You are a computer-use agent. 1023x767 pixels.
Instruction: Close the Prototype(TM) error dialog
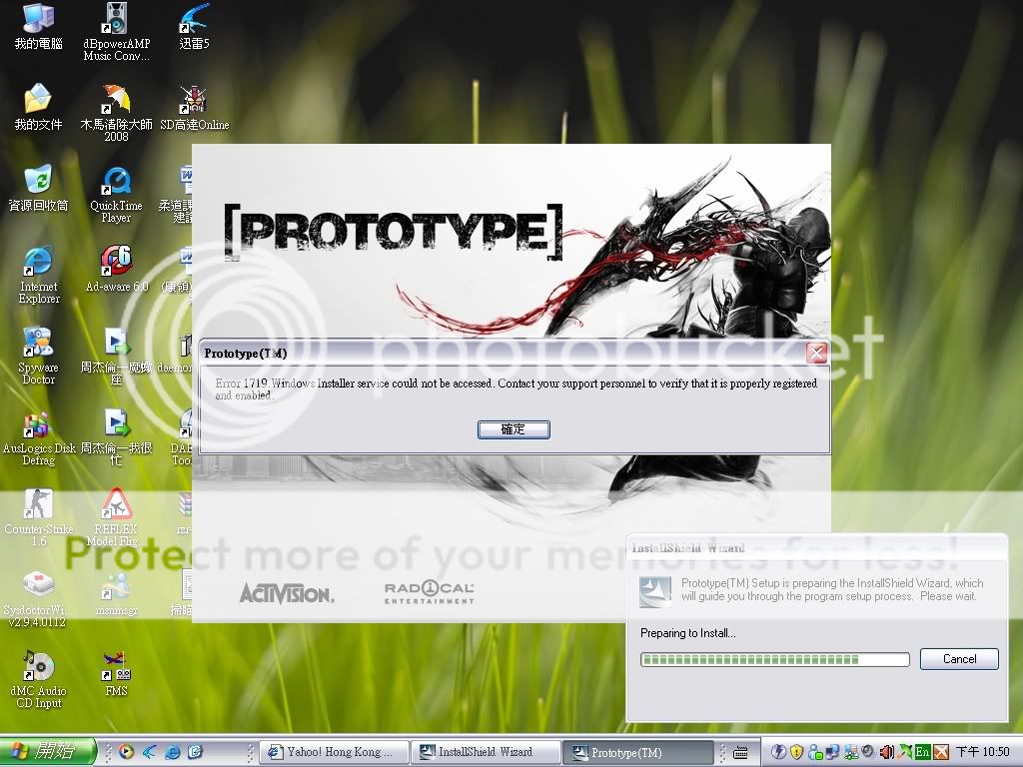816,353
